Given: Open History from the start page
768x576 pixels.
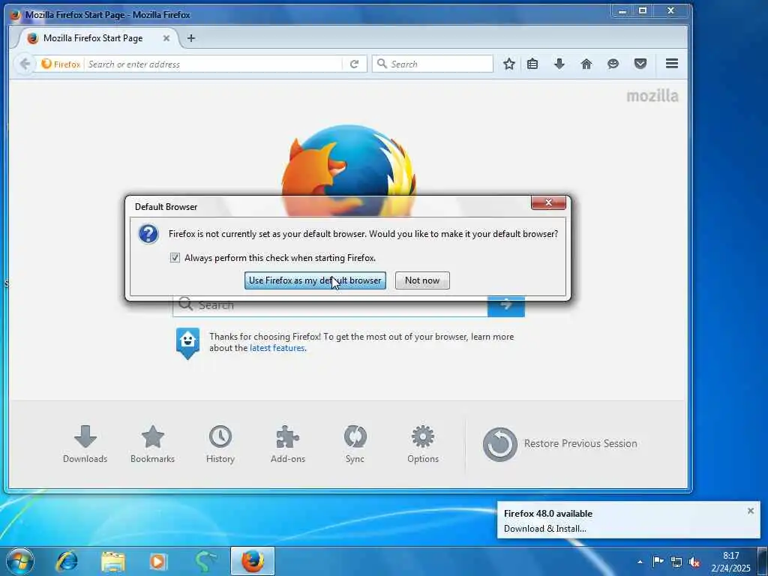Looking at the screenshot, I should click(220, 444).
